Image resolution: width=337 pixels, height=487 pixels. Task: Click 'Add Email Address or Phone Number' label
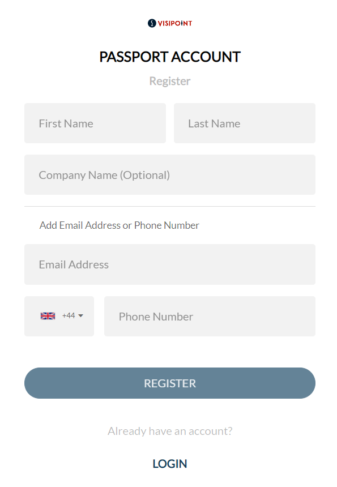120,225
